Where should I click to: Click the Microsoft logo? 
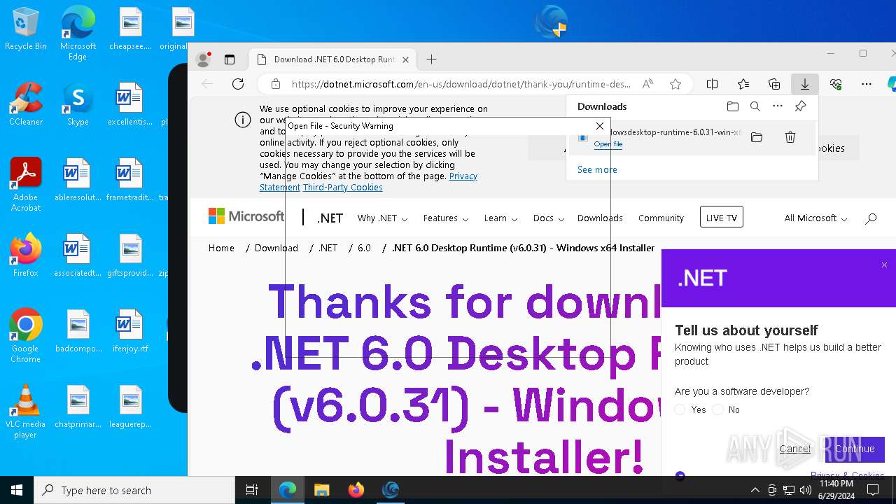(x=246, y=216)
